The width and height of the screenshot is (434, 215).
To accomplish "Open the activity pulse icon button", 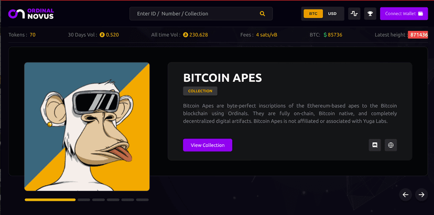I will pos(354,14).
